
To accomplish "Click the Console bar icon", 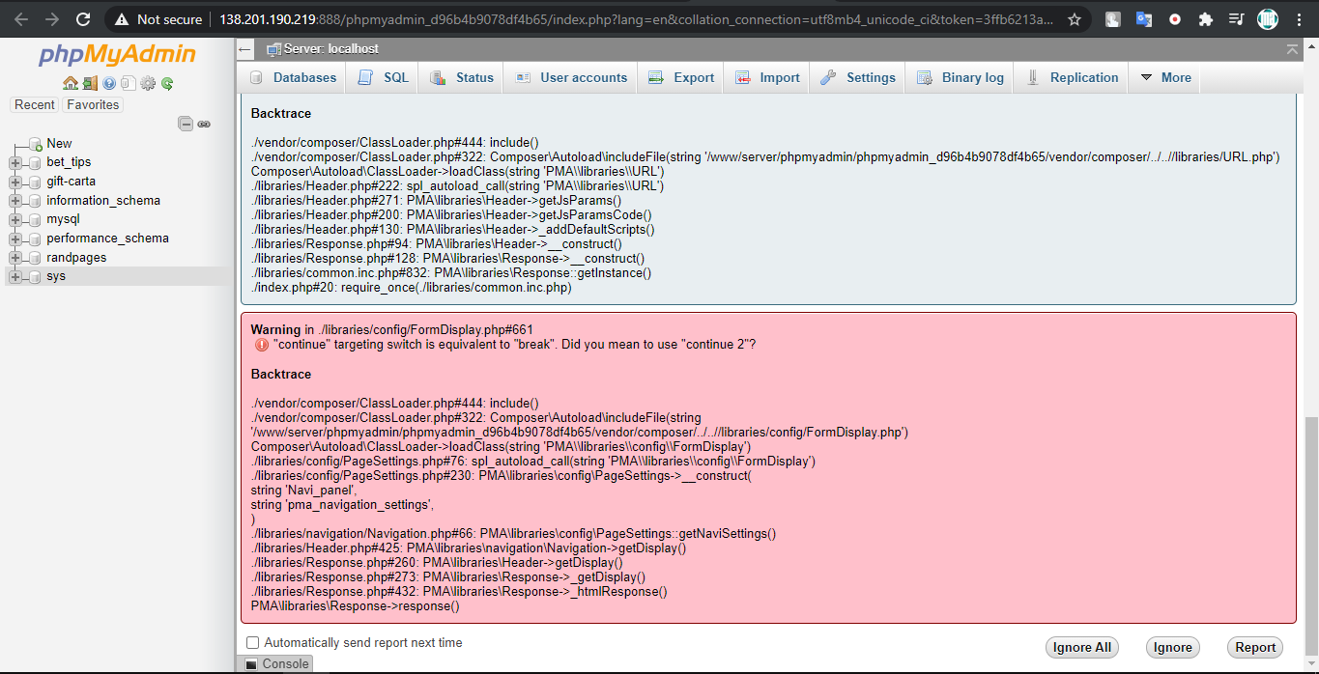I will click(x=251, y=664).
